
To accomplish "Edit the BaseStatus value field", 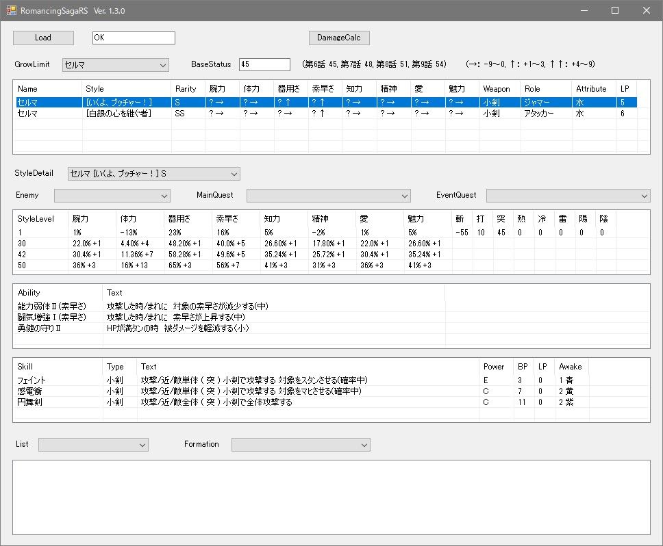I will point(264,64).
